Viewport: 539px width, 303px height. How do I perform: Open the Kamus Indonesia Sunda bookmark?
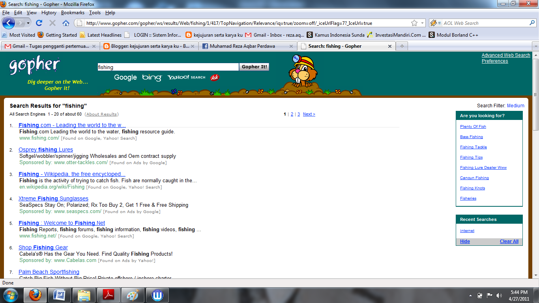coord(336,35)
